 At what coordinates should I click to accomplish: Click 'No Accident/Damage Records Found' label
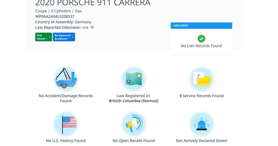[66, 98]
